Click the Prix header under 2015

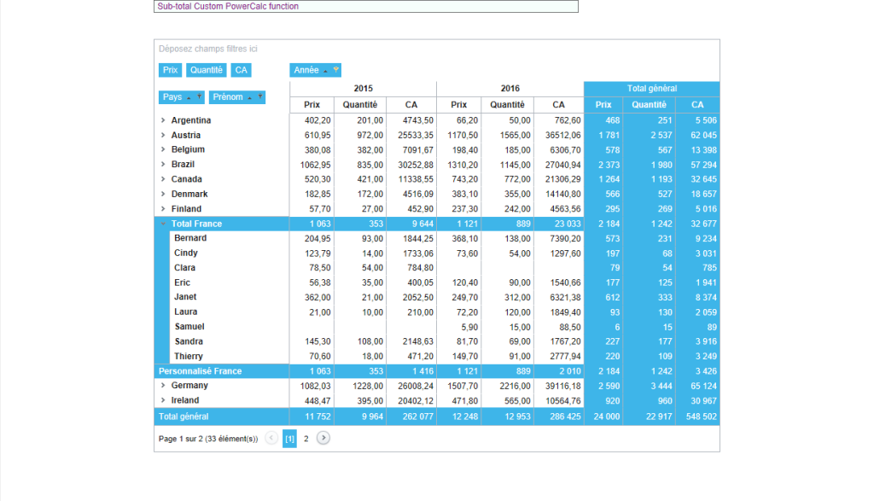click(312, 105)
